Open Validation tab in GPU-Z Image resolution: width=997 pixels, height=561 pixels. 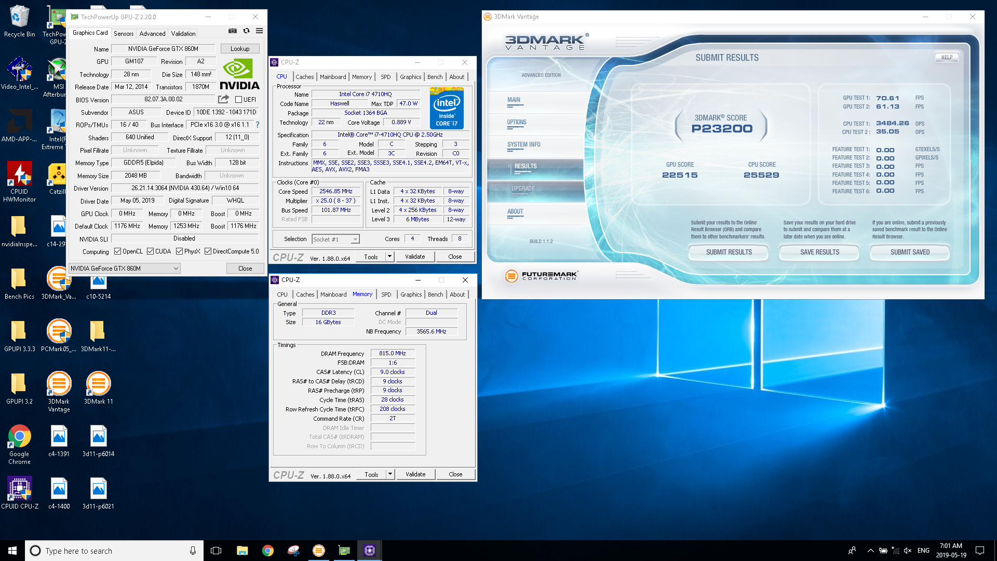(x=183, y=34)
